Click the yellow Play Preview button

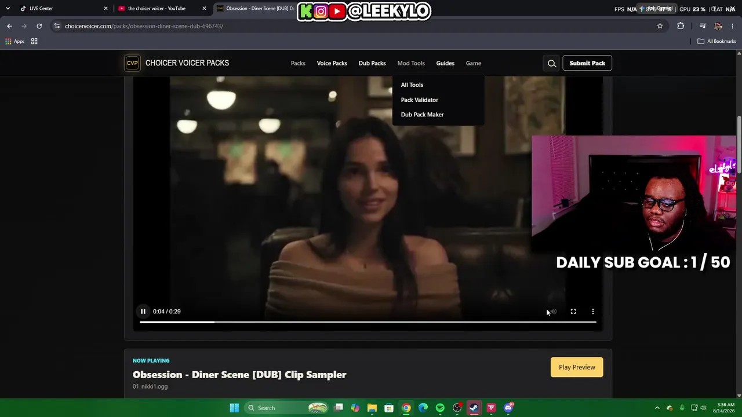point(577,367)
